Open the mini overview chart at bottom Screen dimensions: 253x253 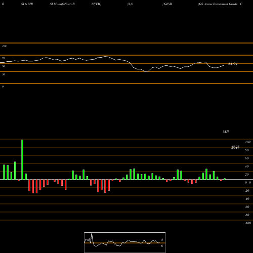(x=125, y=242)
